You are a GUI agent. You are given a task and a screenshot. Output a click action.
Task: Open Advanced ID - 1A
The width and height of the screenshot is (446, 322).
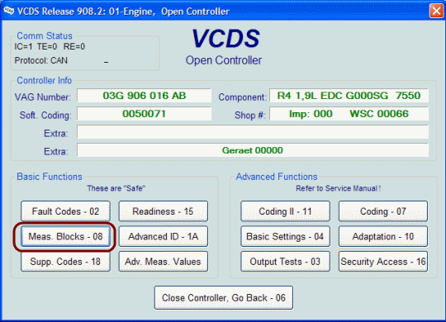pos(164,236)
